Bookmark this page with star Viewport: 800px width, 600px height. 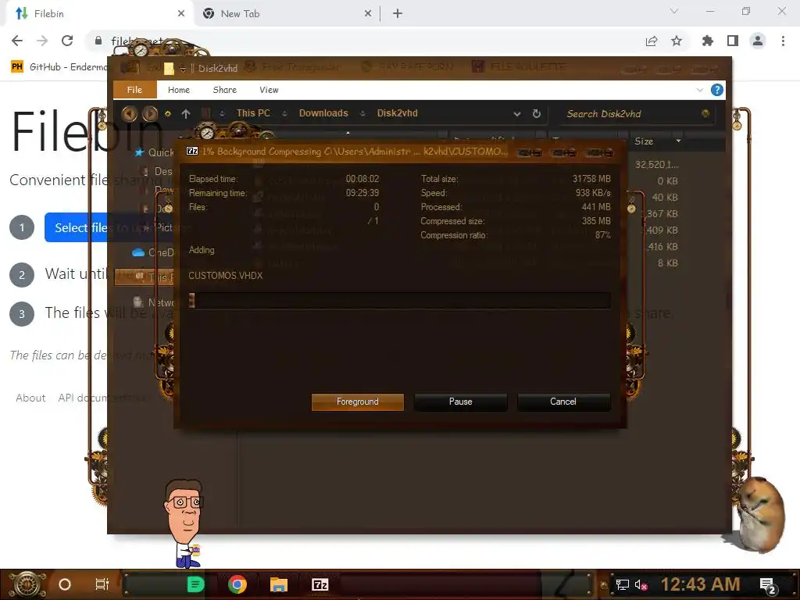(x=677, y=41)
